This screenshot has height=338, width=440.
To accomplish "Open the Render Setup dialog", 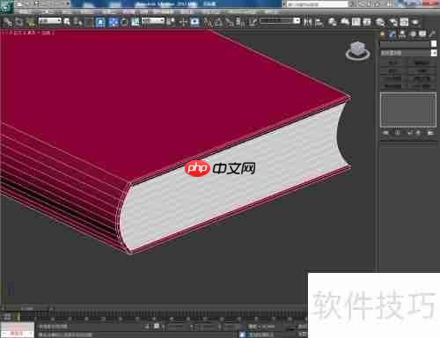I will coord(393,22).
